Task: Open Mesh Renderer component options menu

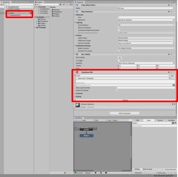Action: (174, 12)
